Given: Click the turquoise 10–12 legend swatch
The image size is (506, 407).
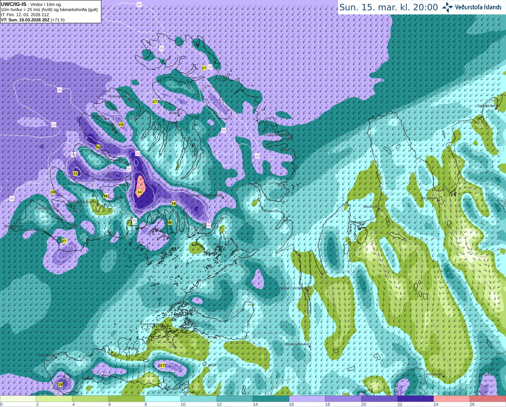Looking at the screenshot, I should tap(199, 399).
